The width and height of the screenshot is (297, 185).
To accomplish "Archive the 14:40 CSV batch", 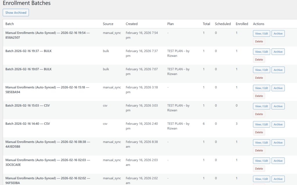I will [278, 124].
